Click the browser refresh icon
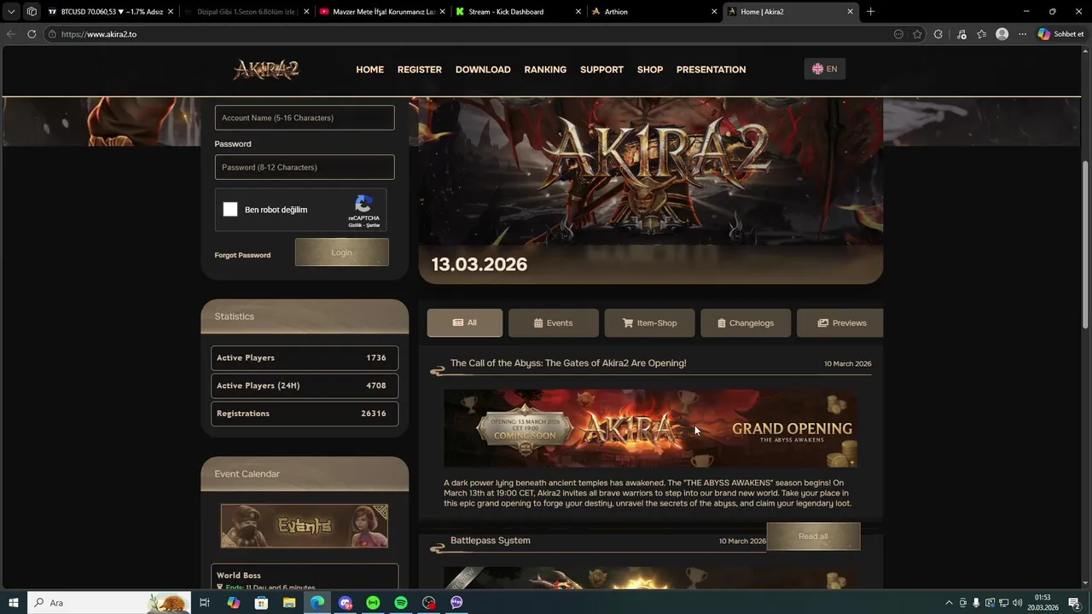Viewport: 1092px width, 614px height. (x=32, y=34)
